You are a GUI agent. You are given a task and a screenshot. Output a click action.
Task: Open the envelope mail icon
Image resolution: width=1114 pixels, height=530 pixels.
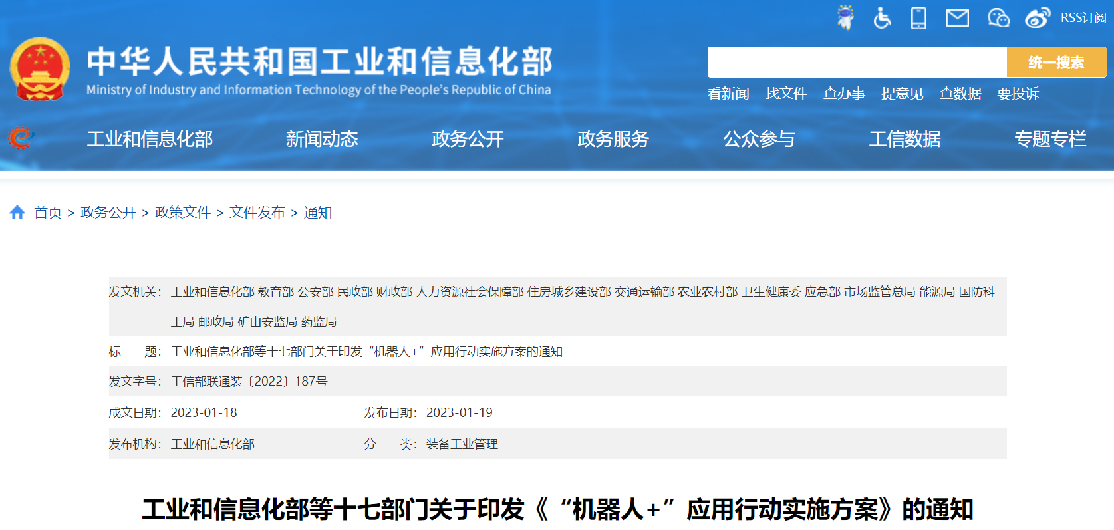point(957,18)
